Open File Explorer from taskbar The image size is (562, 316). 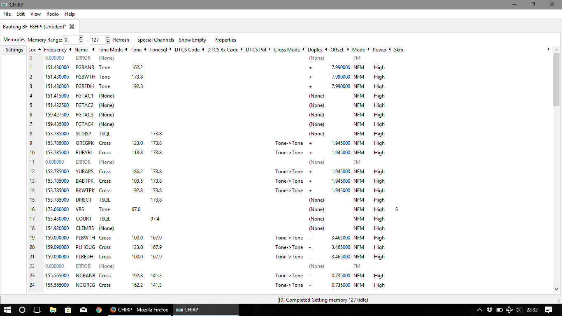coord(53,309)
